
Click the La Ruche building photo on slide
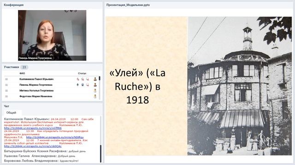point(240,86)
